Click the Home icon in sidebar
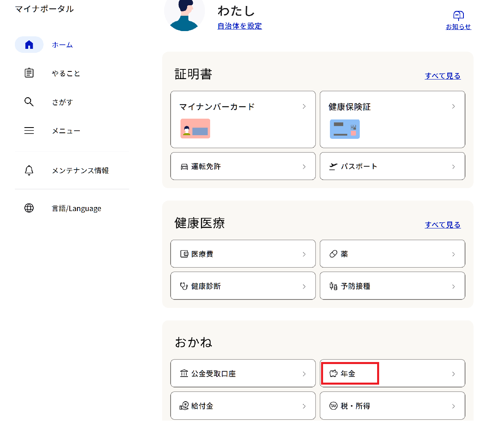Image resolution: width=484 pixels, height=427 pixels. click(x=29, y=45)
